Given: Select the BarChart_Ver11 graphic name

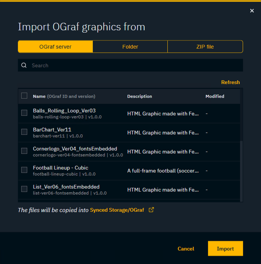Looking at the screenshot, I should tap(52, 130).
